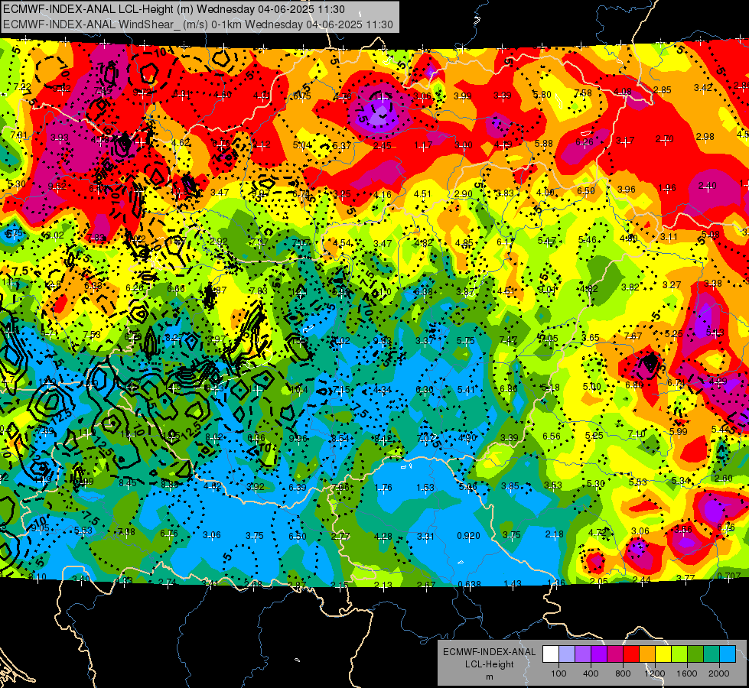
Task: Click the grid value 7.58
Action: click(x=583, y=93)
